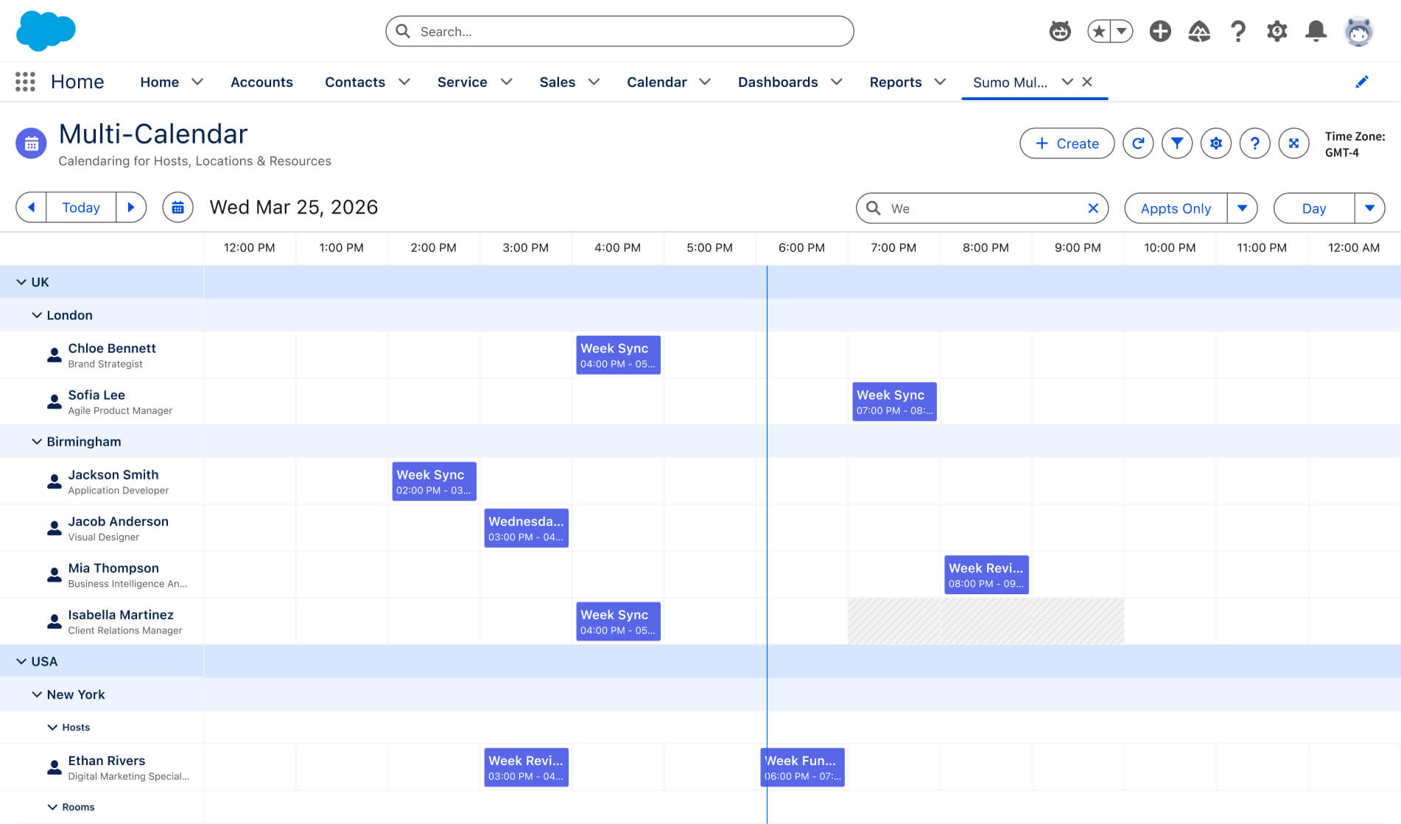The height and width of the screenshot is (824, 1401).
Task: Click the Create button
Action: [1067, 143]
